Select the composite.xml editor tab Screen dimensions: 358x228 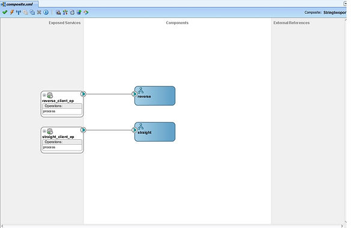tap(19, 4)
